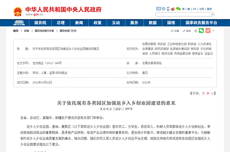The height and width of the screenshot is (152, 230).
Task: Open the 国情 menu
Action: pos(171,23)
